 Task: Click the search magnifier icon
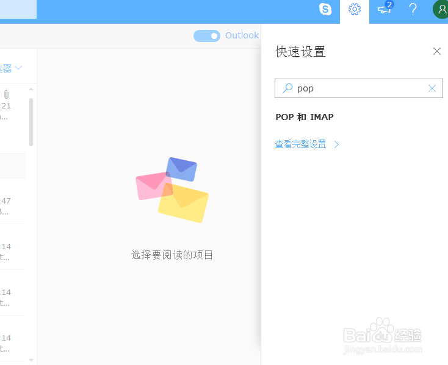[287, 88]
